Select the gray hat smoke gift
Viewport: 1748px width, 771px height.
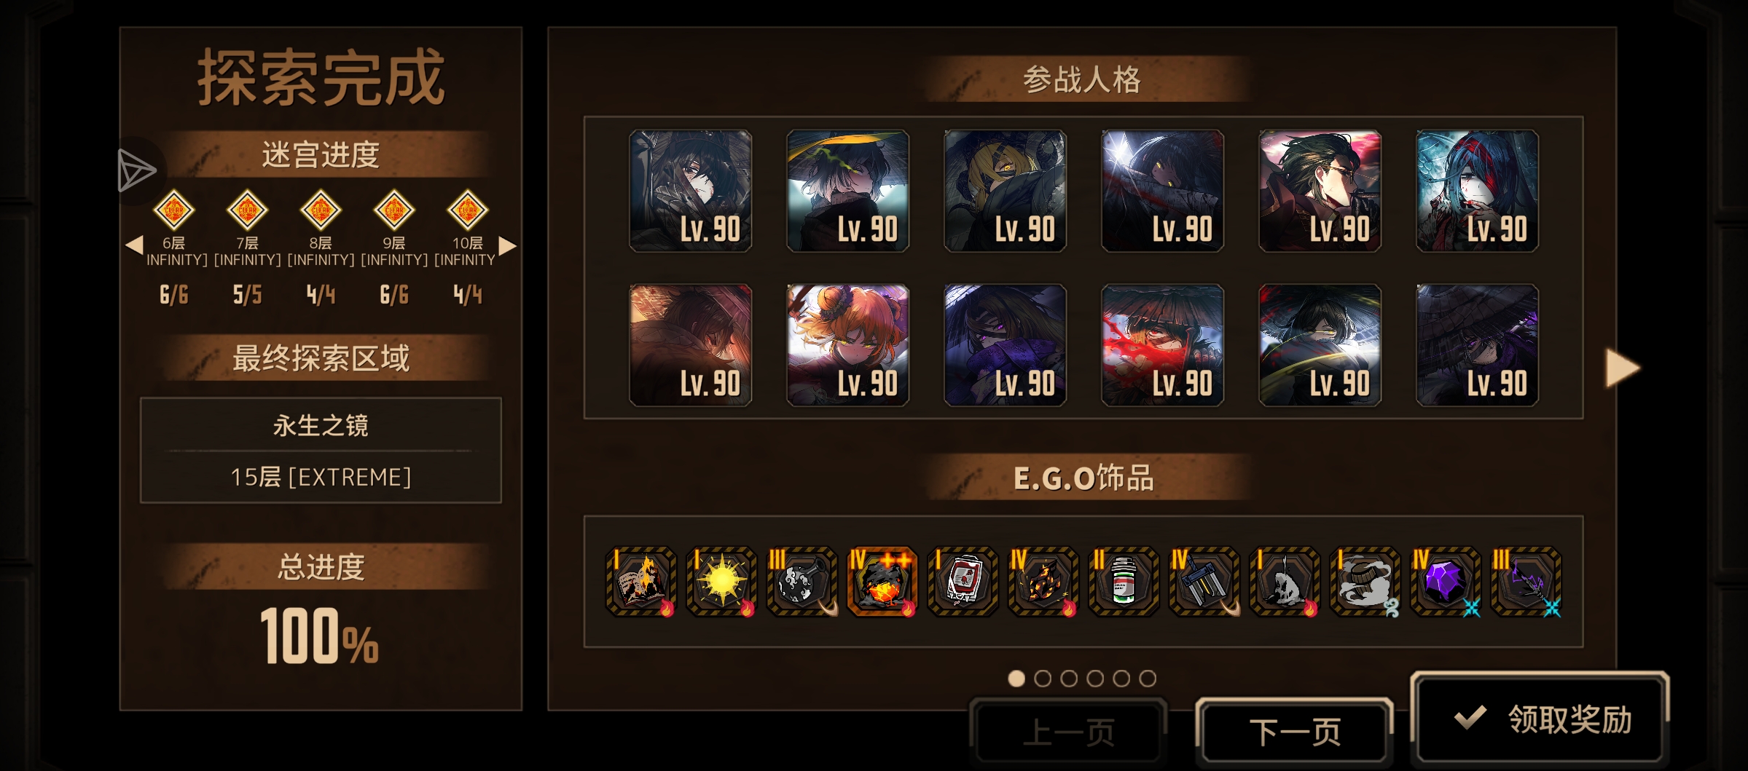(x=1365, y=582)
